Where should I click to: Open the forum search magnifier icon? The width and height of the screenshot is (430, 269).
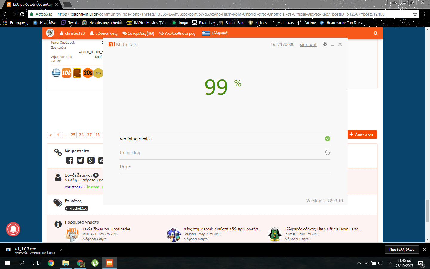(x=376, y=33)
